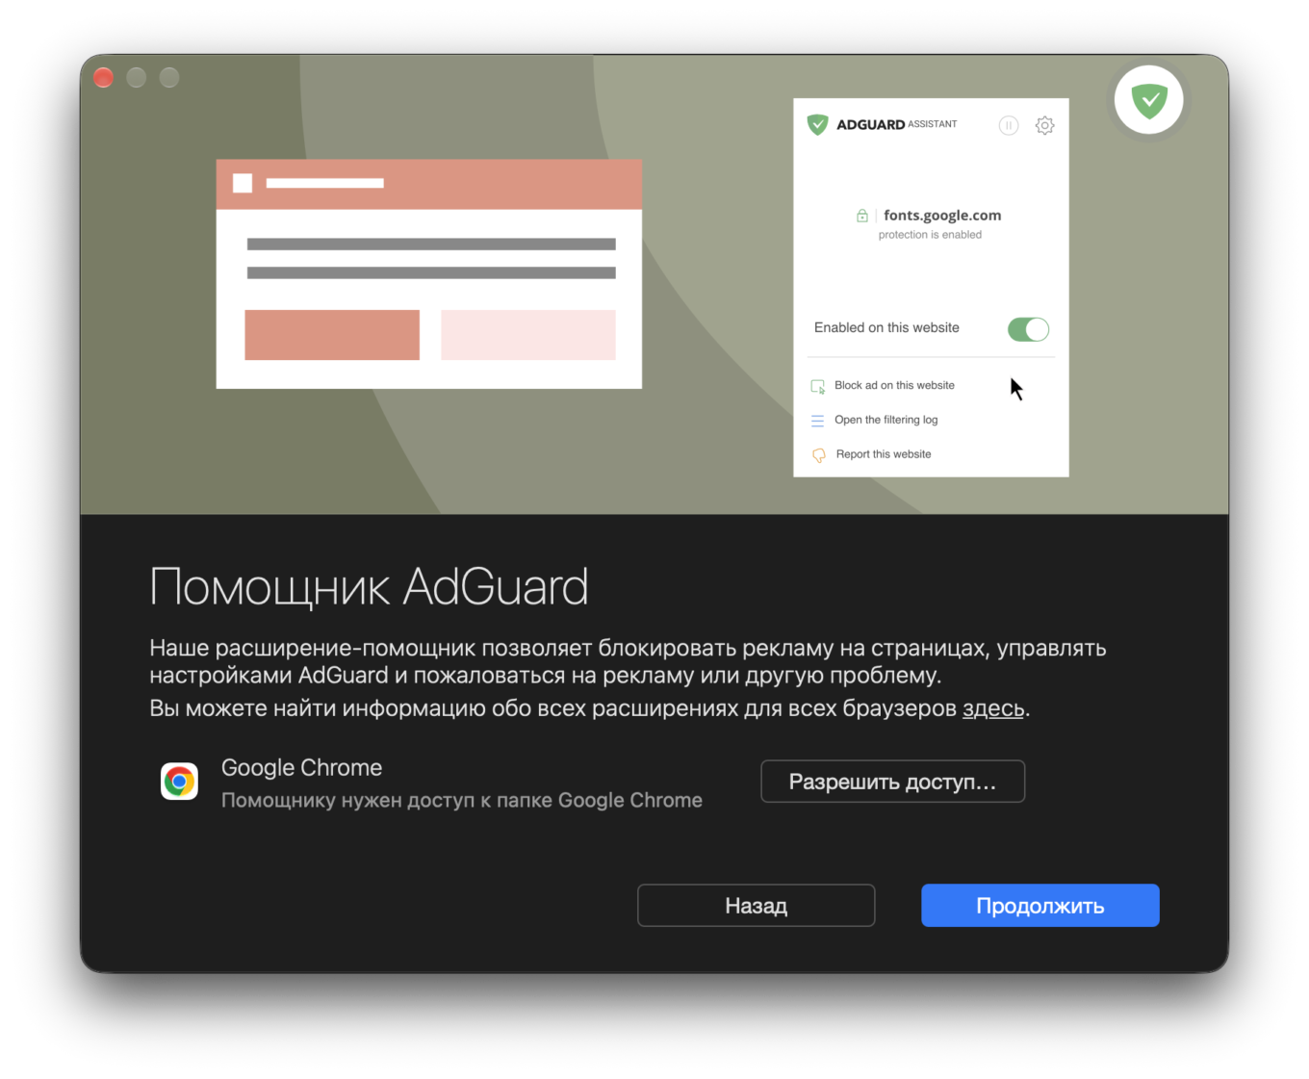Open the assistant settings gear
Viewport: 1309px width, 1079px height.
[x=1044, y=125]
